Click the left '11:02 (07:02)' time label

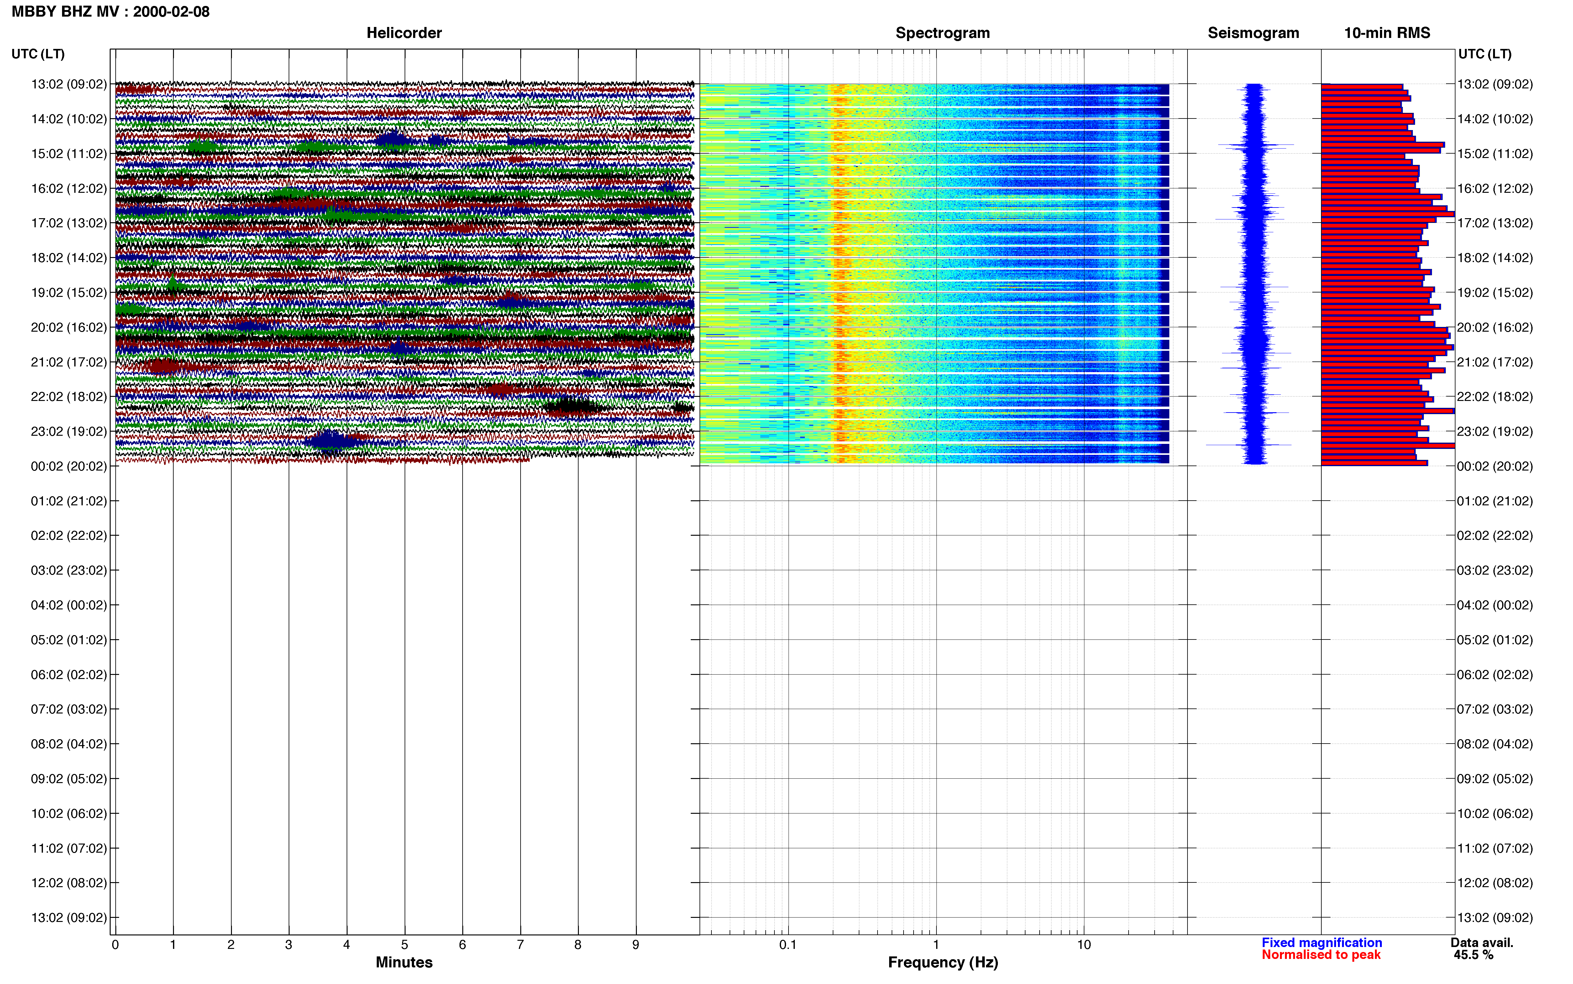click(69, 849)
